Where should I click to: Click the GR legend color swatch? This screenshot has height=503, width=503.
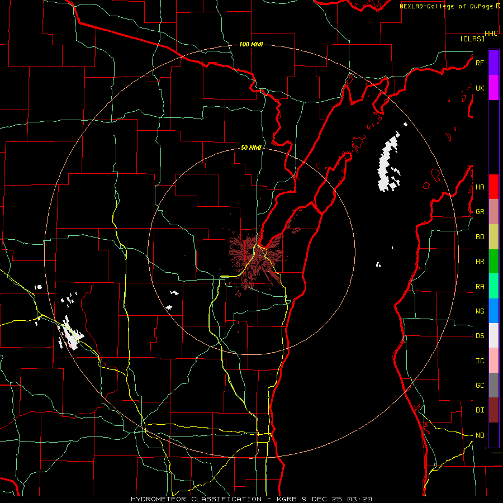pos(493,212)
